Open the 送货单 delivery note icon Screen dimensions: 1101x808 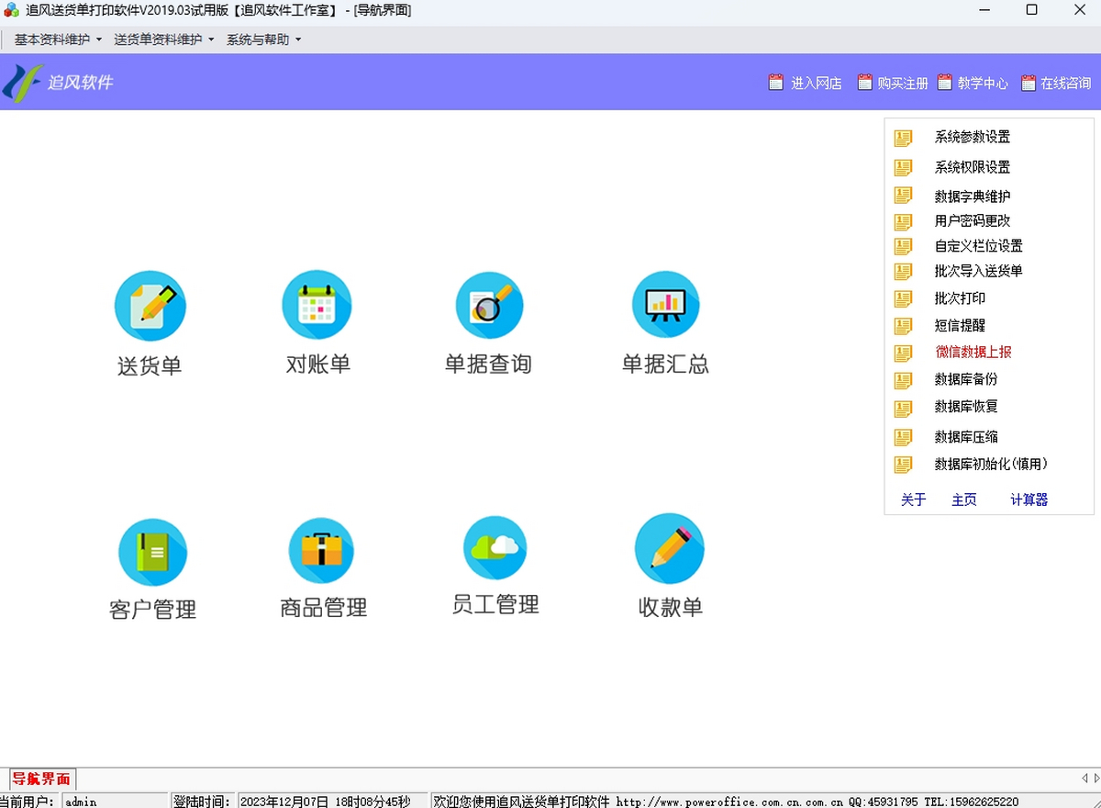(x=150, y=307)
